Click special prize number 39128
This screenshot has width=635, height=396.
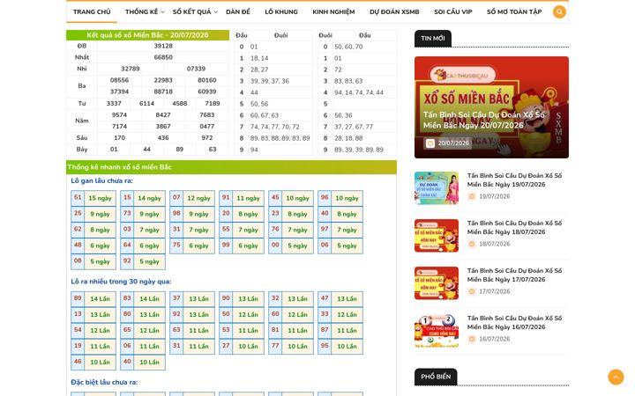coord(163,46)
